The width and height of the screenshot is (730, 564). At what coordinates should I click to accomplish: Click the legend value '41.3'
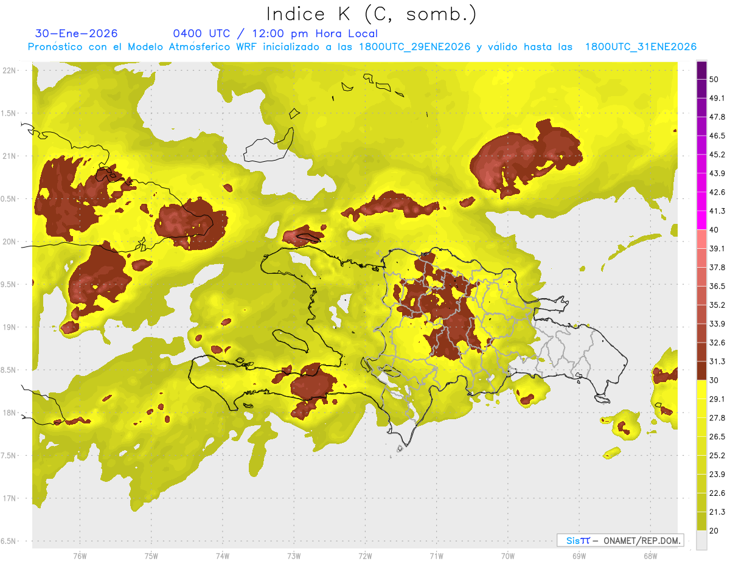click(717, 211)
